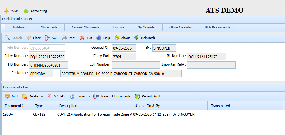Add a new document
Image resolution: width=285 pixels, height=135 pixels.
[x=8, y=96]
